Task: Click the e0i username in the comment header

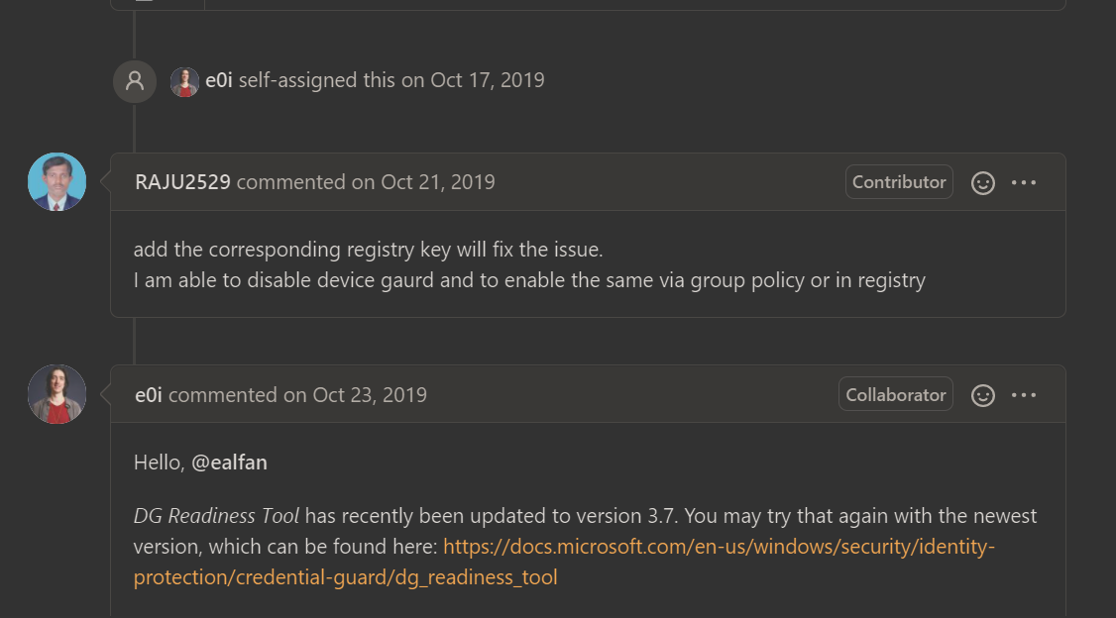Action: [149, 394]
